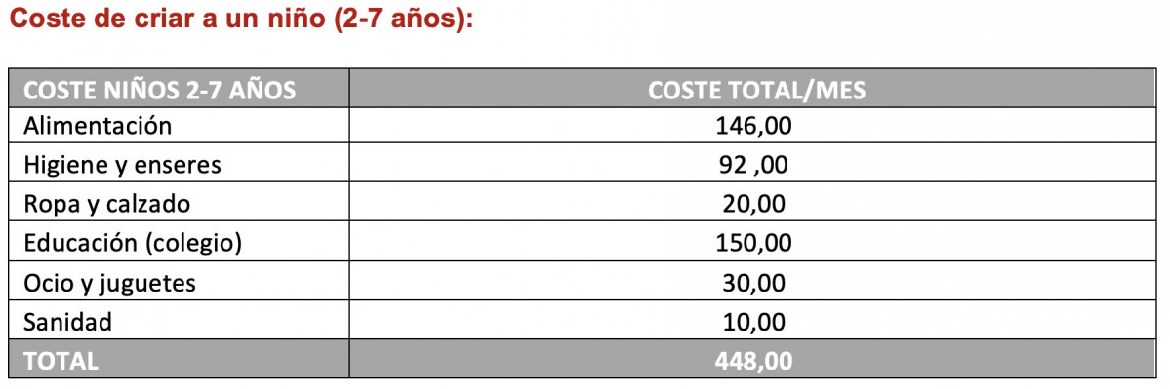The image size is (1170, 389).
Task: Select the 30,00 value cell
Action: click(x=753, y=283)
